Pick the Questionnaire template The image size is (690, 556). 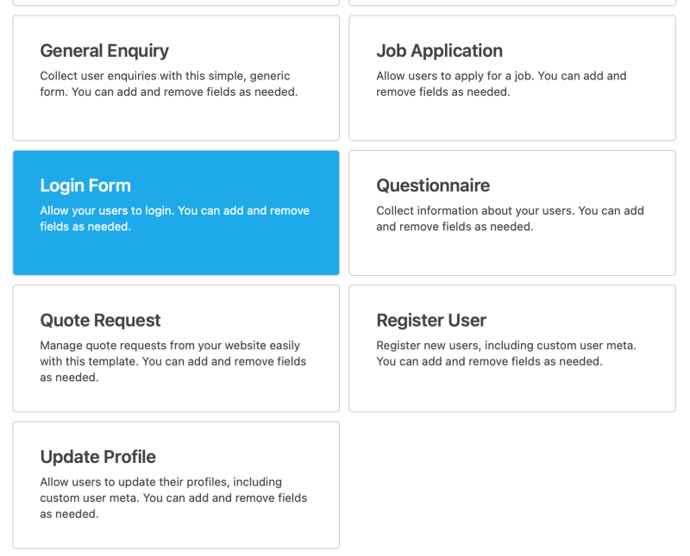pyautogui.click(x=512, y=213)
